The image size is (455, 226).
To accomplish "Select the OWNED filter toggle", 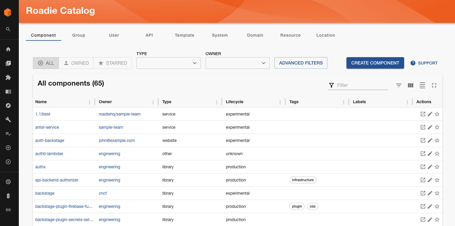I will 76,63.
